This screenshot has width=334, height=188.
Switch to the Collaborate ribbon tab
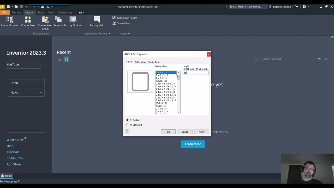(65, 13)
